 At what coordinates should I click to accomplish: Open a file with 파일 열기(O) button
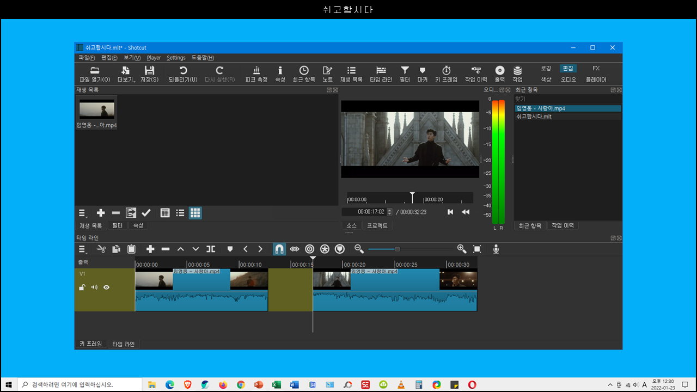[95, 74]
